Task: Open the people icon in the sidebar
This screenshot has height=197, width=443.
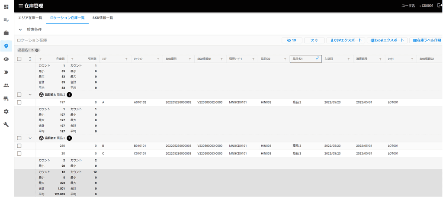Action: pyautogui.click(x=6, y=85)
